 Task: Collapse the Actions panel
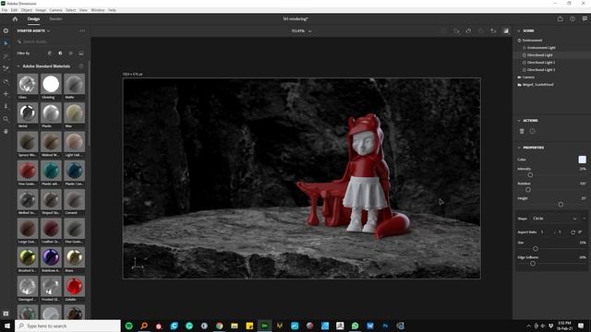click(519, 121)
